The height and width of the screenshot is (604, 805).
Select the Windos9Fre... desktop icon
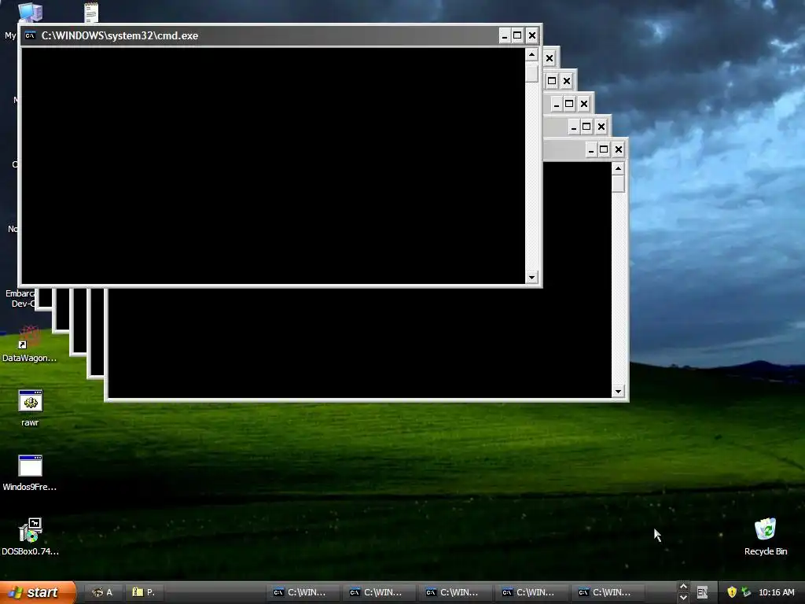(30, 473)
